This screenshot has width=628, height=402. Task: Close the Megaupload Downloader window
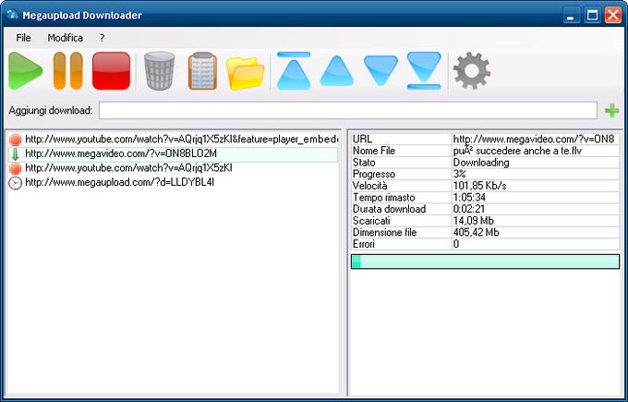tap(613, 15)
